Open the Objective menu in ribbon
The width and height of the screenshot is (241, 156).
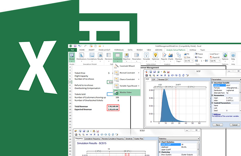(126, 57)
